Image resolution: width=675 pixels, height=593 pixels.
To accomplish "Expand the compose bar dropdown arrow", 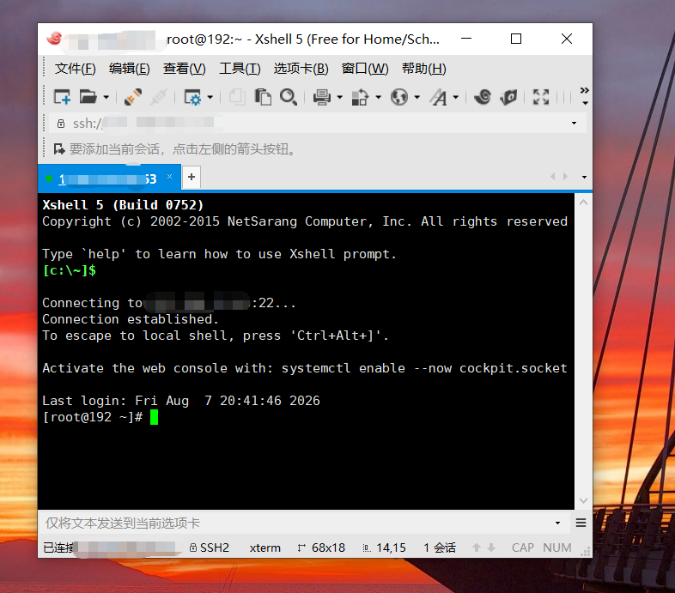I will (557, 523).
